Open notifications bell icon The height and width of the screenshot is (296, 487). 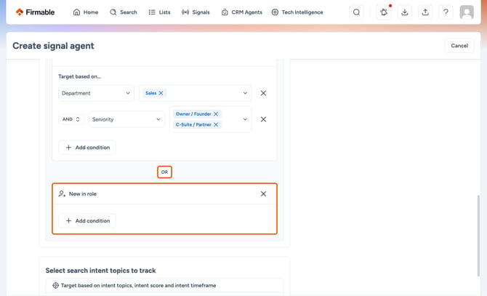click(x=384, y=12)
